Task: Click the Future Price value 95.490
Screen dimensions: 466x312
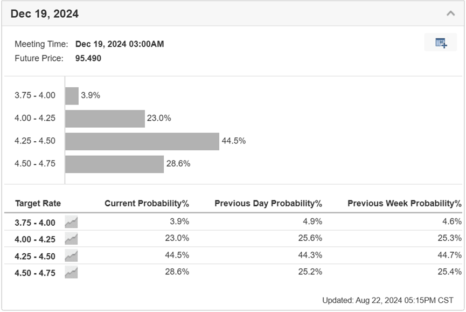Action: pos(88,58)
